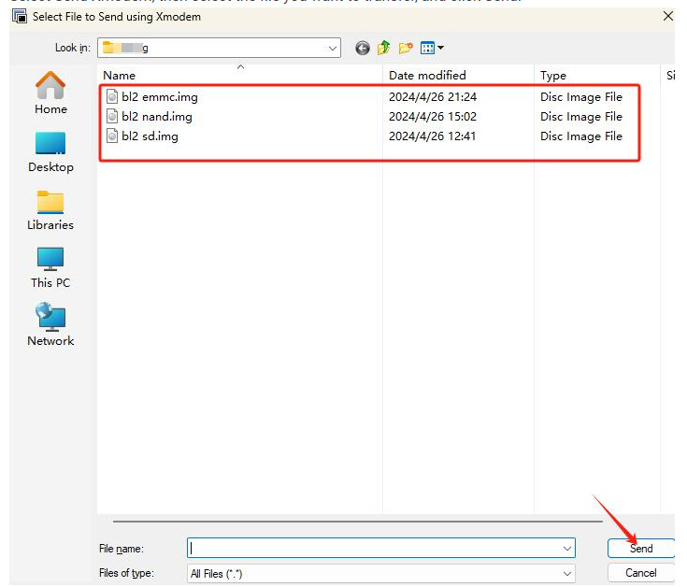Viewport: 687px width, 587px height.
Task: Select the bl2 nand.img file
Action: tap(156, 117)
